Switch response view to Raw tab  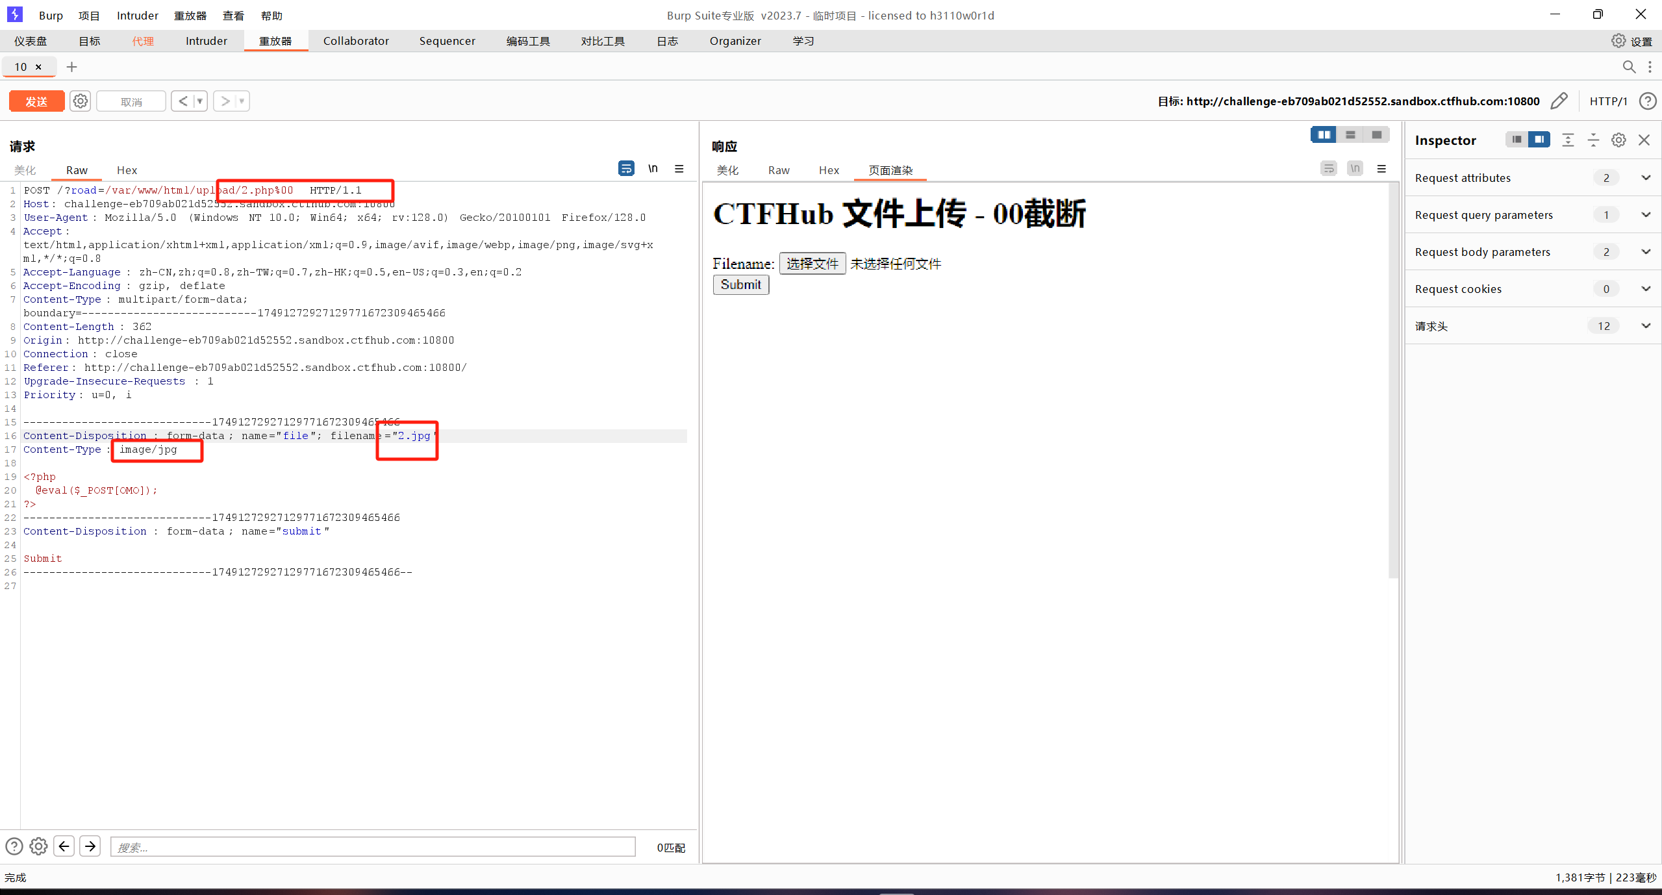click(x=778, y=170)
